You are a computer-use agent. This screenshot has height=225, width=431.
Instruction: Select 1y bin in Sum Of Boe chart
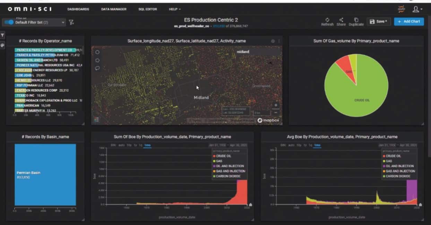pos(135,145)
